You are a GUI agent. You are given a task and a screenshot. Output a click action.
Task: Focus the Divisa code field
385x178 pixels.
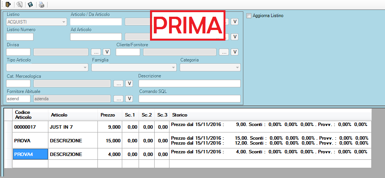(x=18, y=52)
